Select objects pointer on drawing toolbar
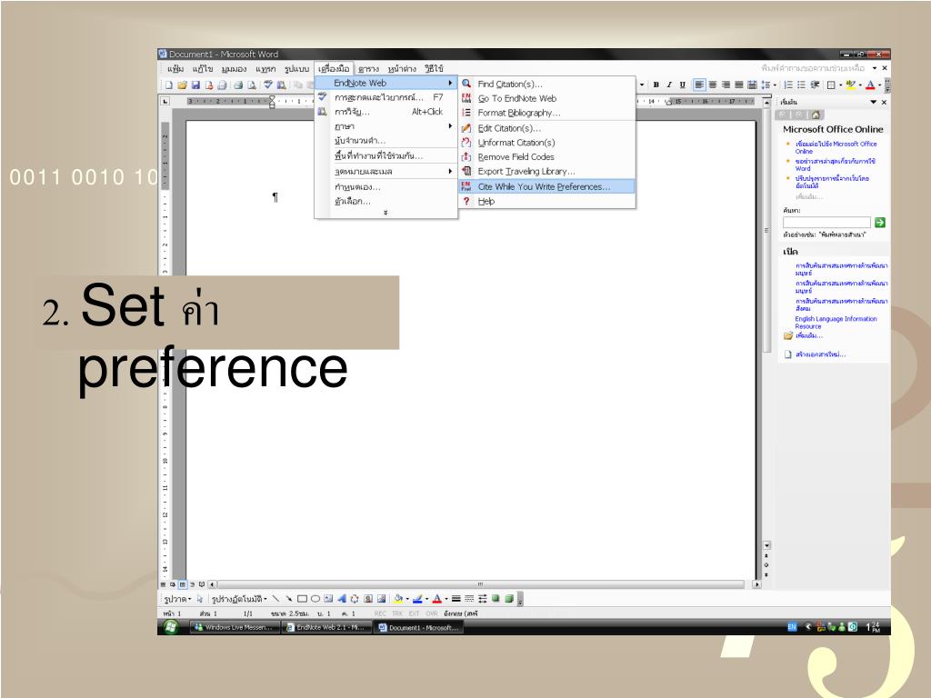Screen dimensions: 931x698 (x=200, y=599)
